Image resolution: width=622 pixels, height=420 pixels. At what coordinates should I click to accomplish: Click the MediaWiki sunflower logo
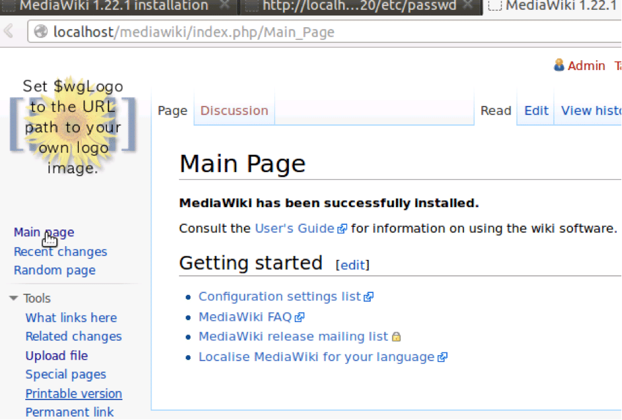tap(73, 125)
